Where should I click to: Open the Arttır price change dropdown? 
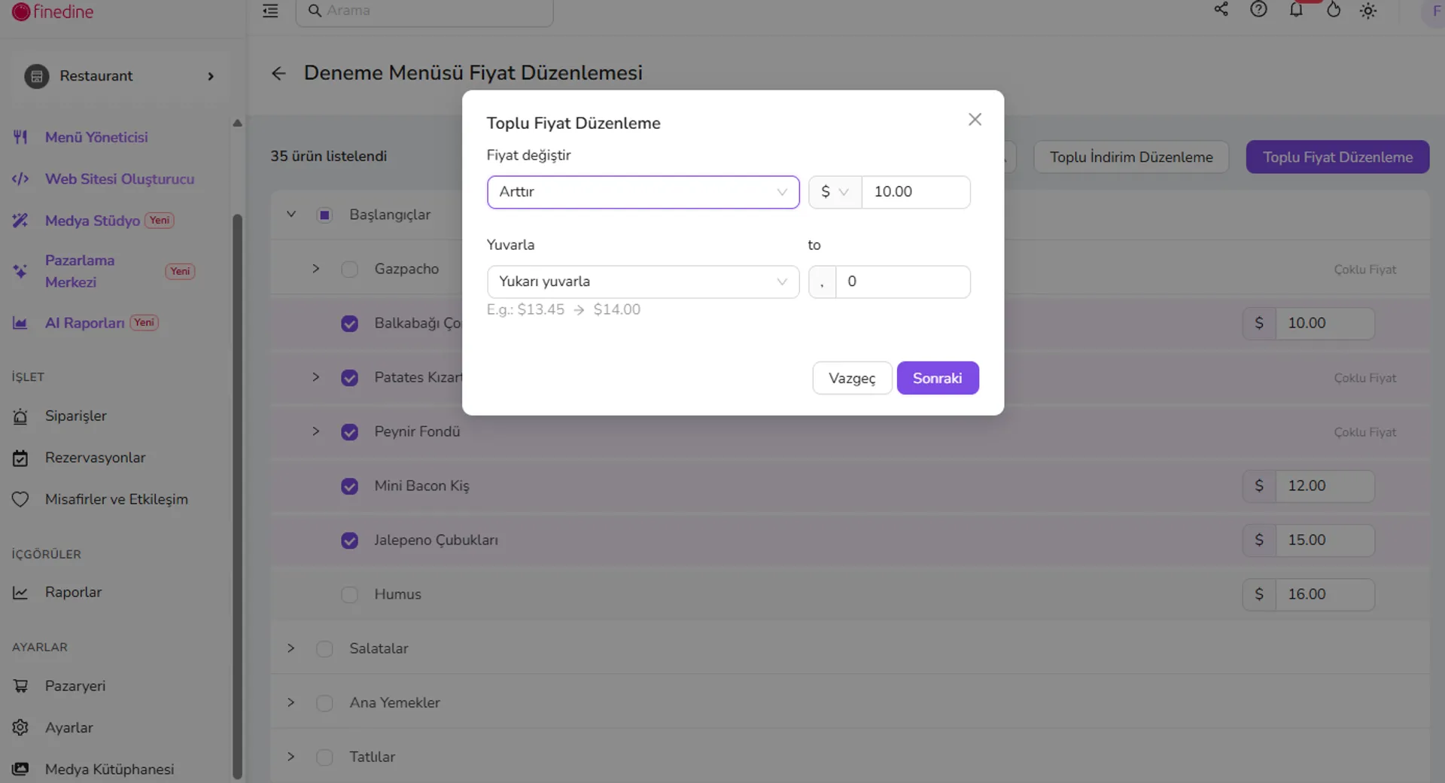643,192
